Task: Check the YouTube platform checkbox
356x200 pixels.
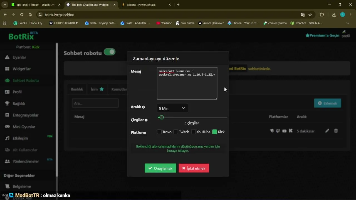Action: [x=193, y=132]
